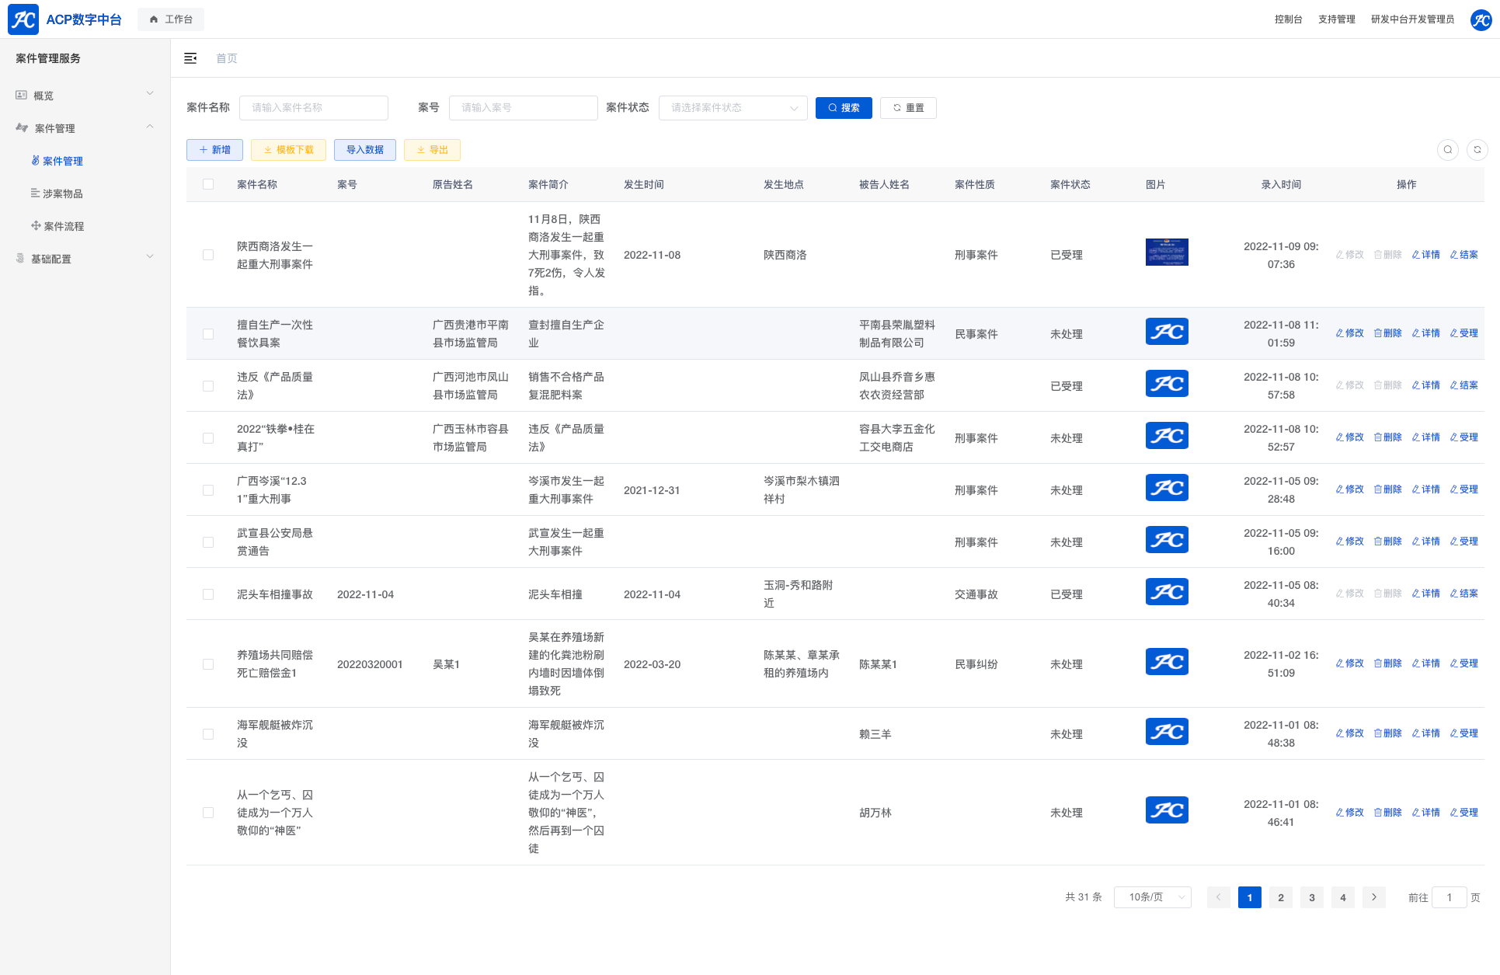Click 删除 for 海军舰艇被炸沉没 row
The height and width of the screenshot is (975, 1500).
coord(1387,733)
